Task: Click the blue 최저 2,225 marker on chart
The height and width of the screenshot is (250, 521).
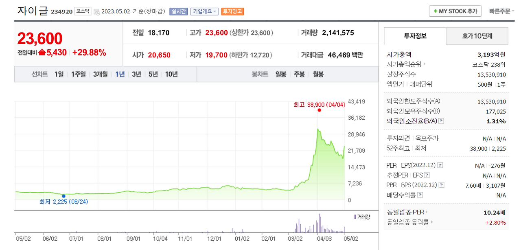Action: click(63, 196)
